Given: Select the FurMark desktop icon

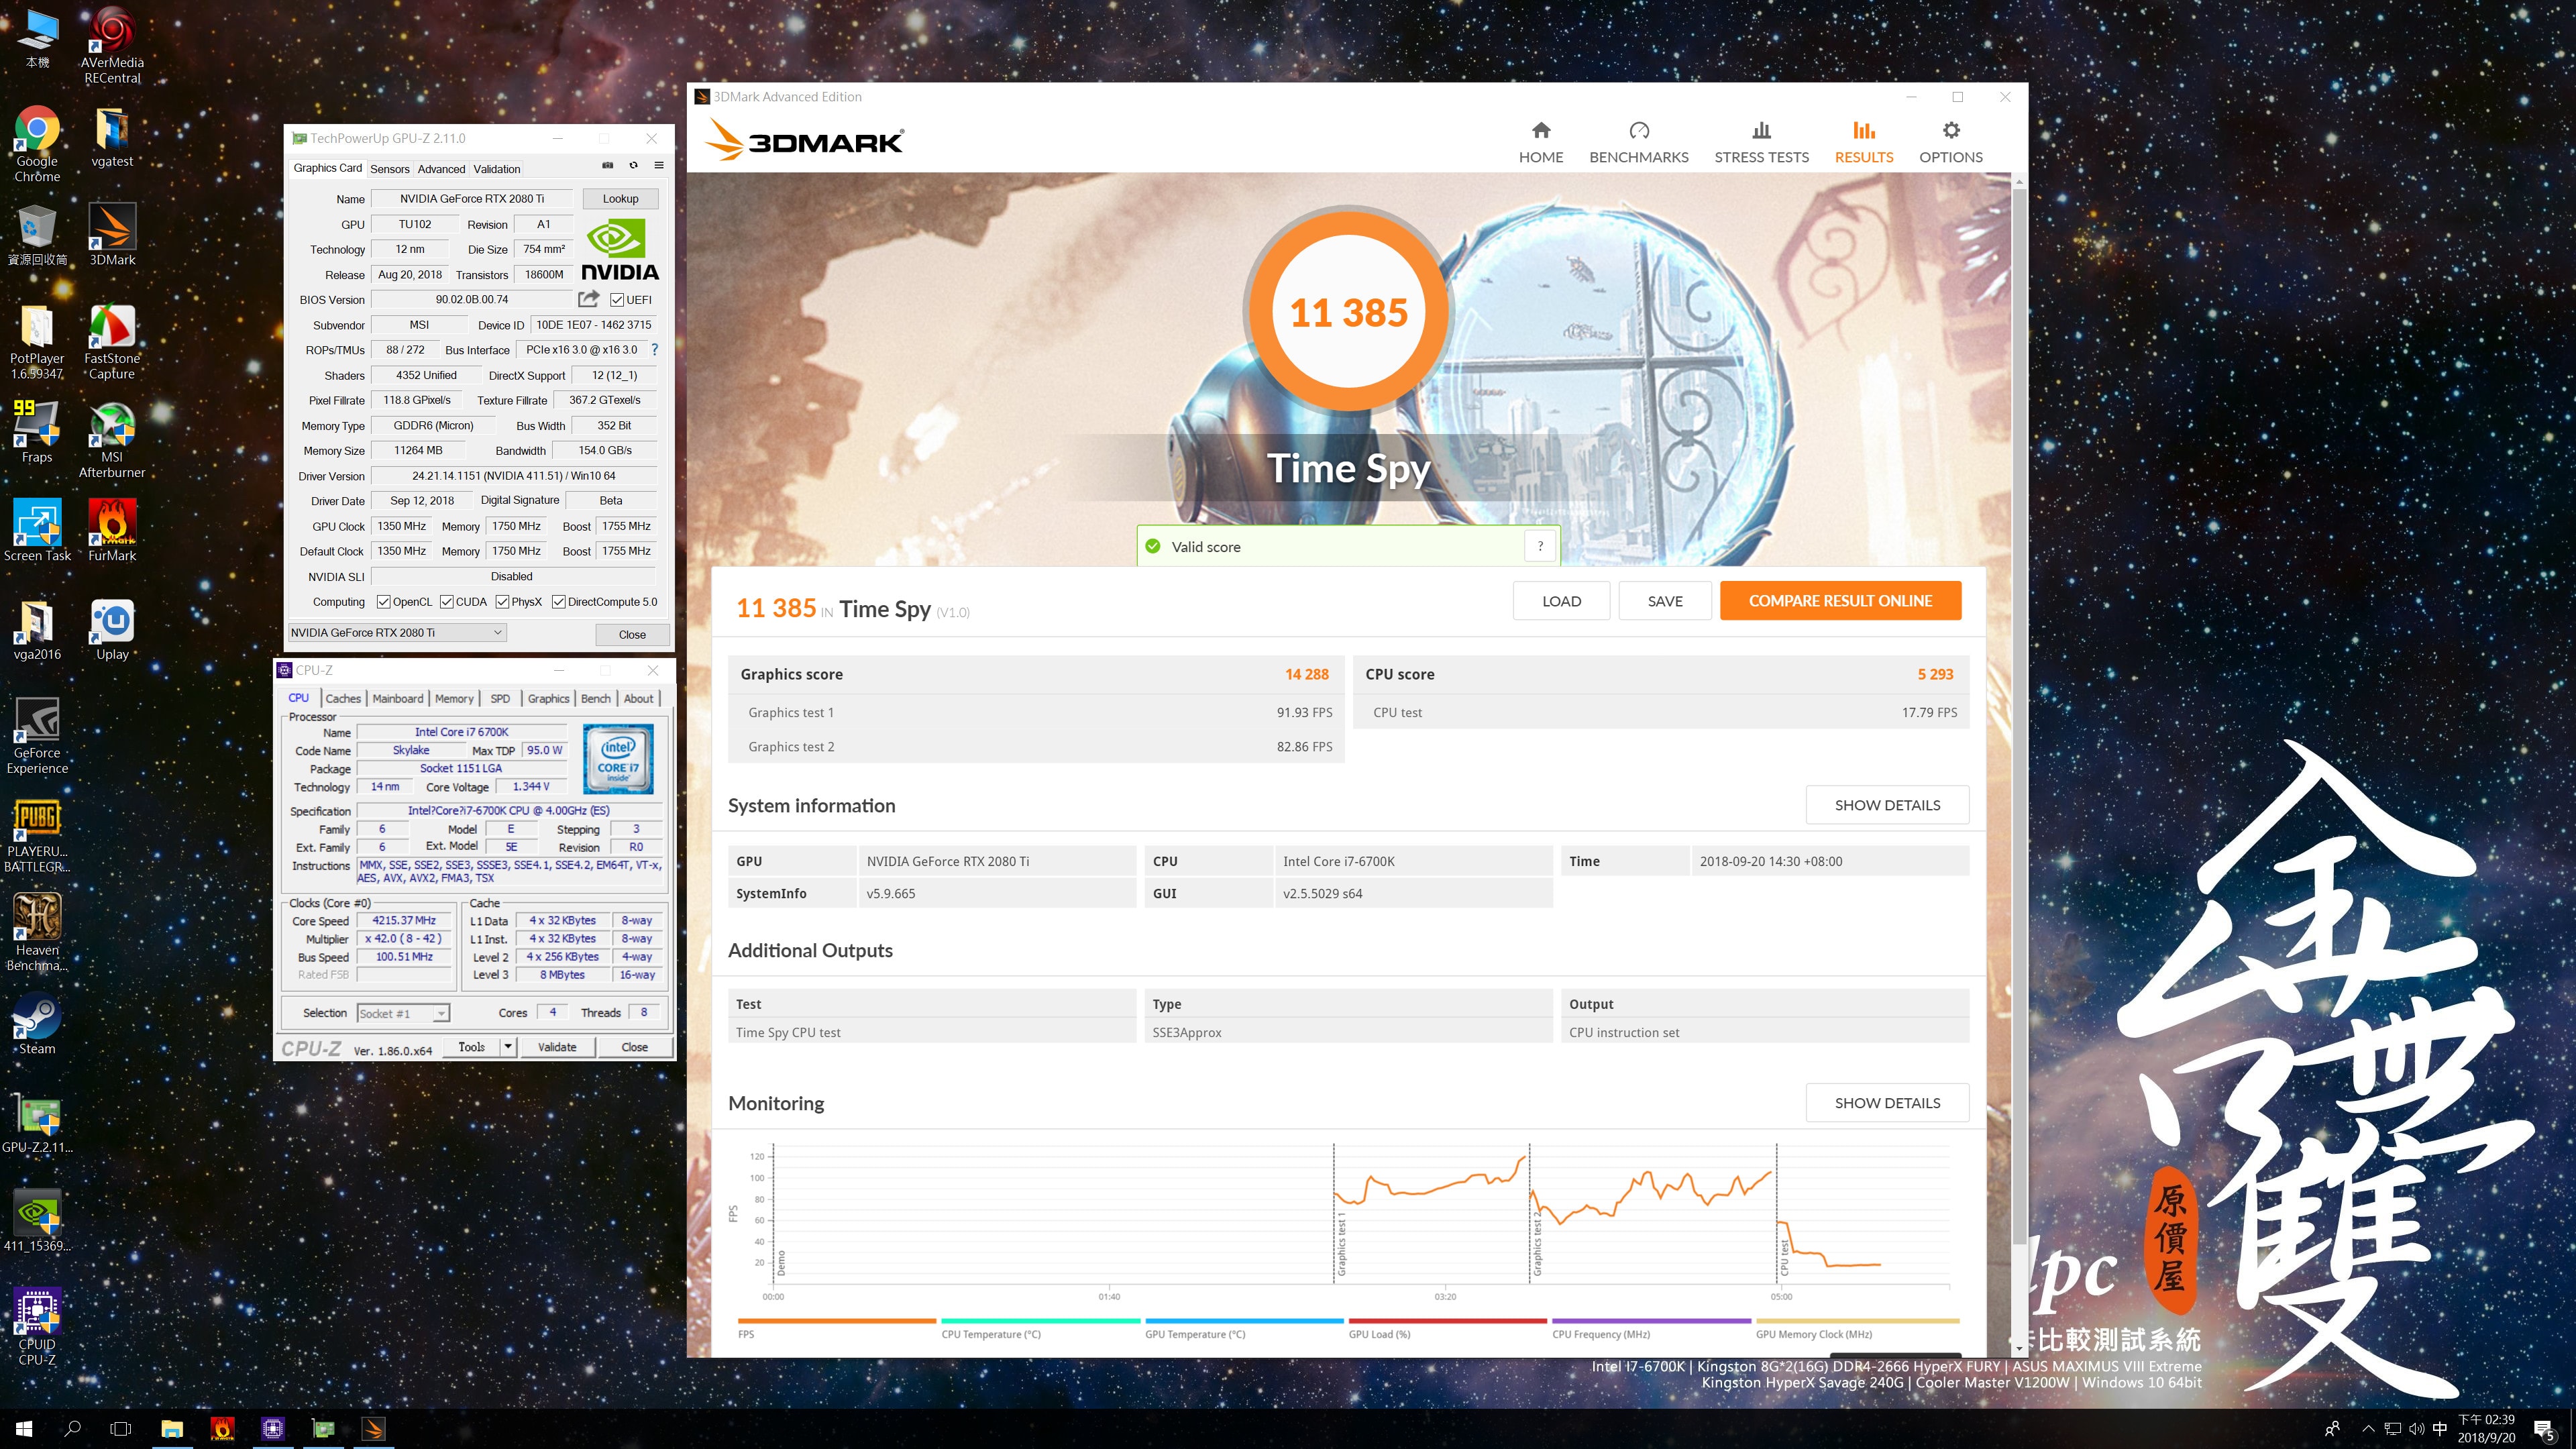Looking at the screenshot, I should click(x=112, y=530).
